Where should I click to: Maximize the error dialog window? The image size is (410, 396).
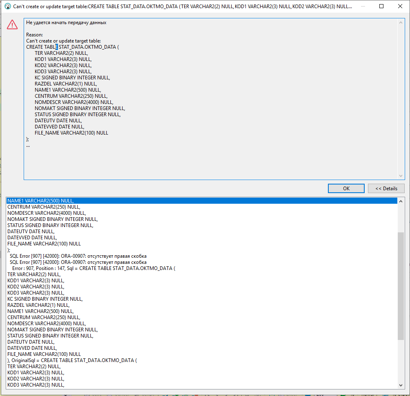click(x=381, y=6)
